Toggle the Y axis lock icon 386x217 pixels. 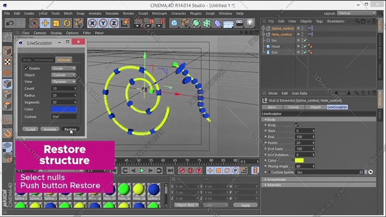tap(103, 23)
